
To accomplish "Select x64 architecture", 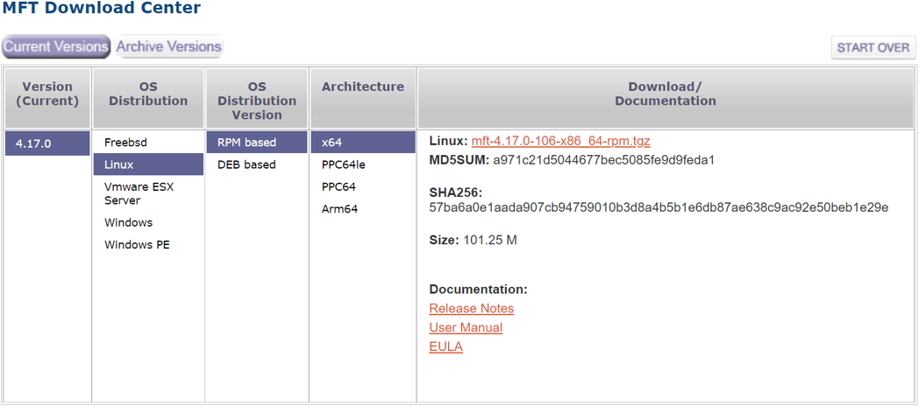I will point(331,143).
